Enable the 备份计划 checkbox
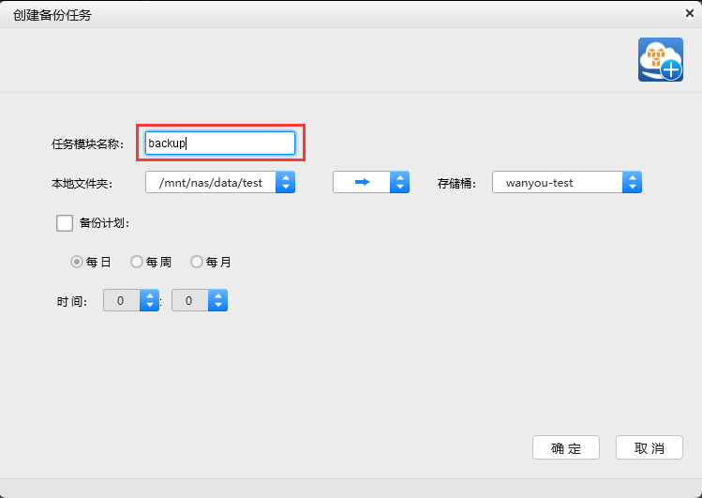The width and height of the screenshot is (702, 498). (65, 223)
